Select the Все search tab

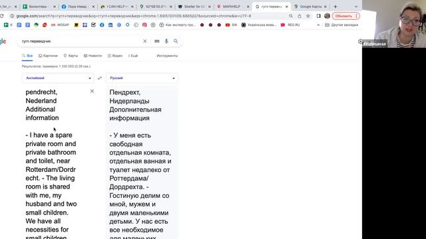pos(27,56)
